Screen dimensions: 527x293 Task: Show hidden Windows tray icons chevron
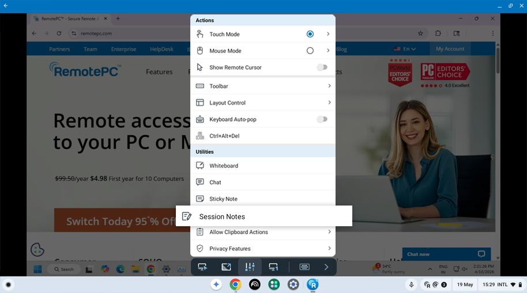point(430,269)
